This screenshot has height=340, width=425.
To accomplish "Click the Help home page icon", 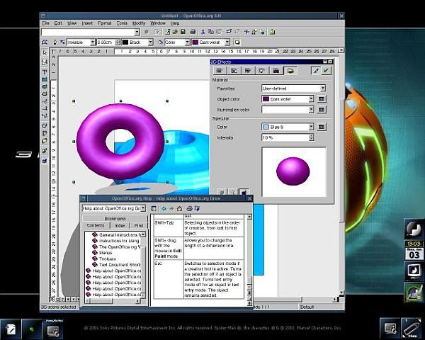I will tap(179, 208).
